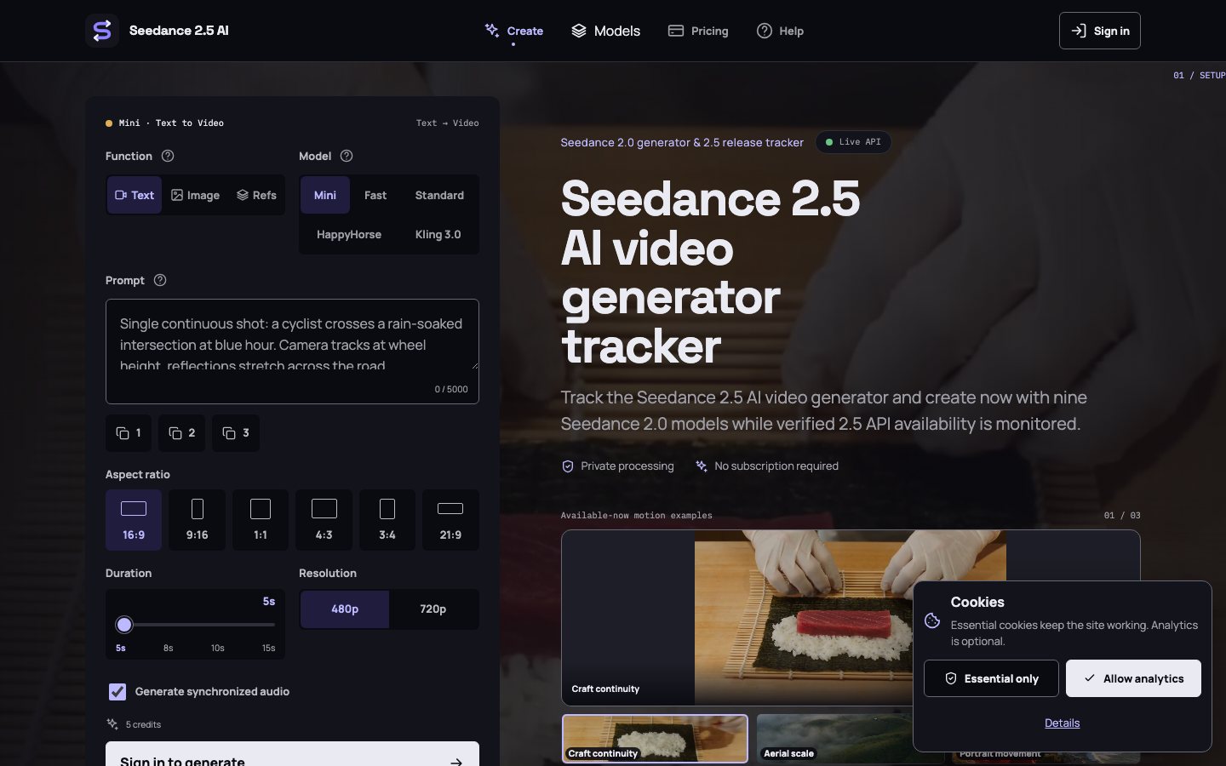This screenshot has height=766, width=1226.
Task: Select the Text function mode
Action: click(x=135, y=195)
